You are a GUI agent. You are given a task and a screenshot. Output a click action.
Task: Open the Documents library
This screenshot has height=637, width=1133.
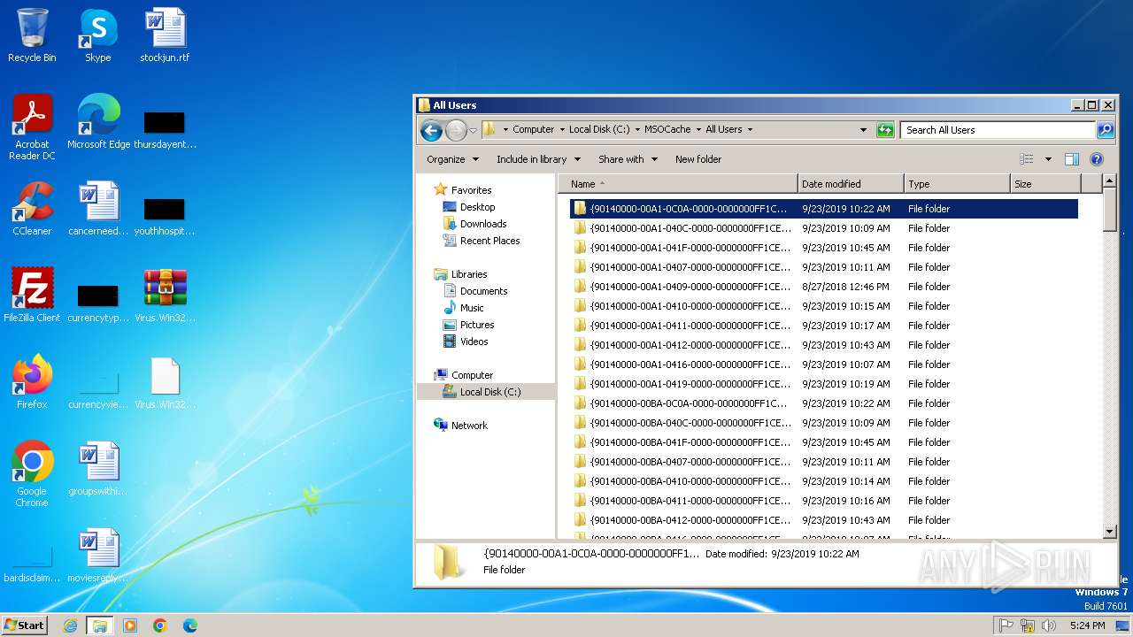click(x=483, y=291)
